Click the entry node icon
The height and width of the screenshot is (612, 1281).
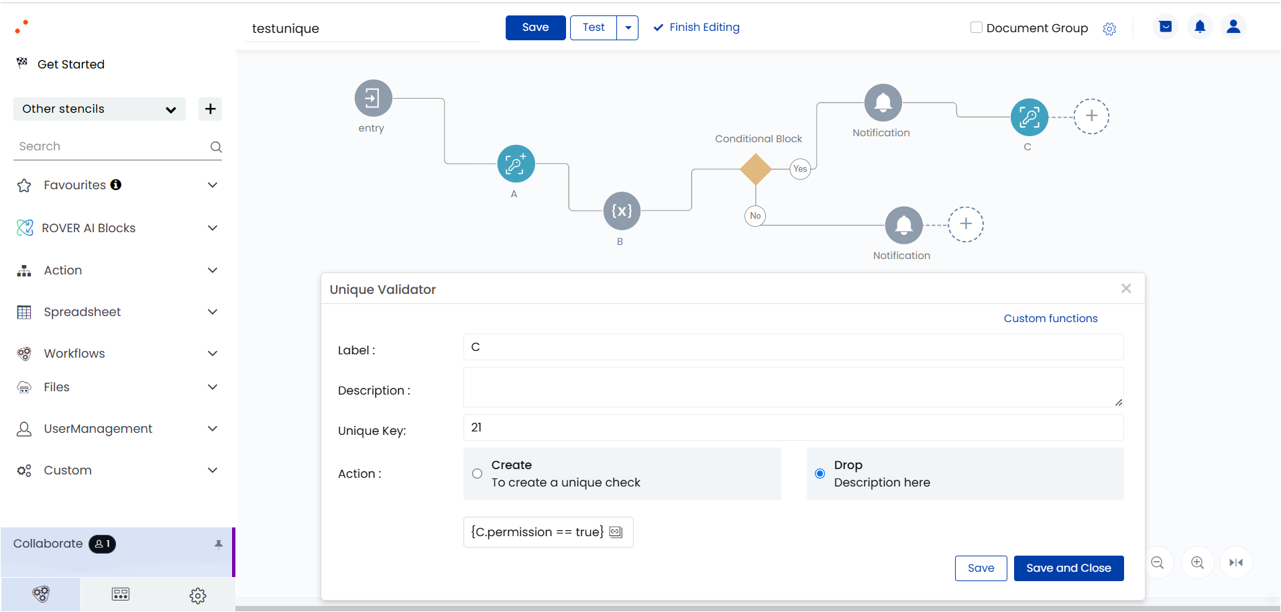coord(373,99)
